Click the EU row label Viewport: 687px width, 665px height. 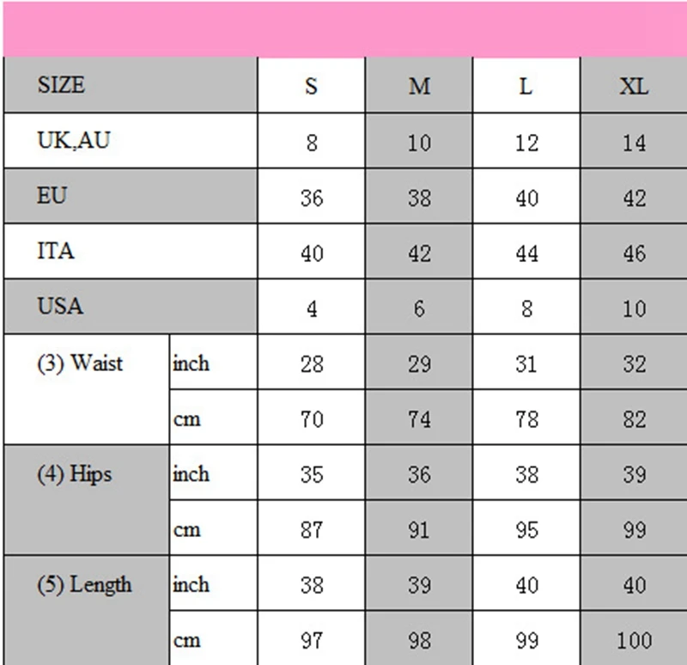click(x=131, y=196)
